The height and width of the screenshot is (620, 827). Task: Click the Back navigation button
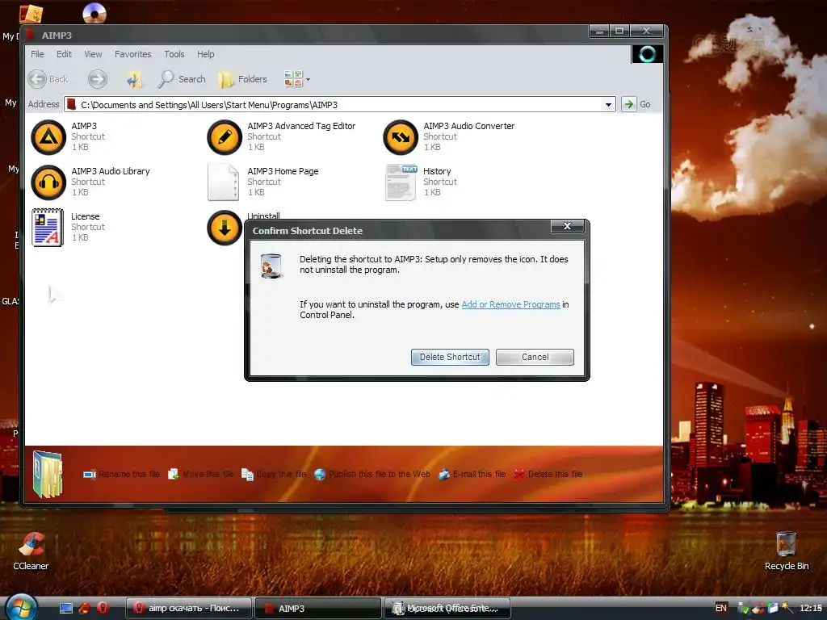[x=48, y=79]
